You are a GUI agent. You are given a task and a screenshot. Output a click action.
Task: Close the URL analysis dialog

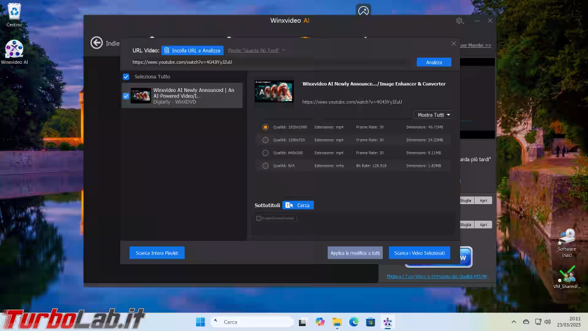[x=453, y=44]
